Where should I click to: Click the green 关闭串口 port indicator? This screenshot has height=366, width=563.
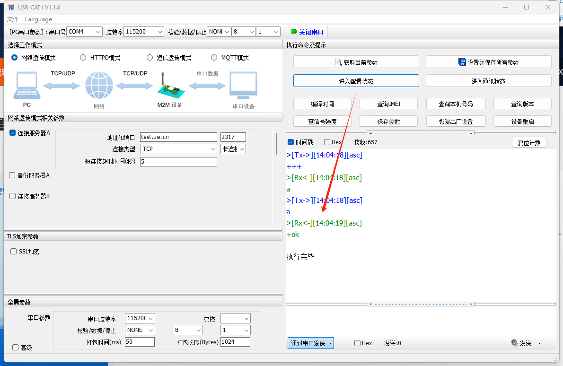[x=294, y=32]
